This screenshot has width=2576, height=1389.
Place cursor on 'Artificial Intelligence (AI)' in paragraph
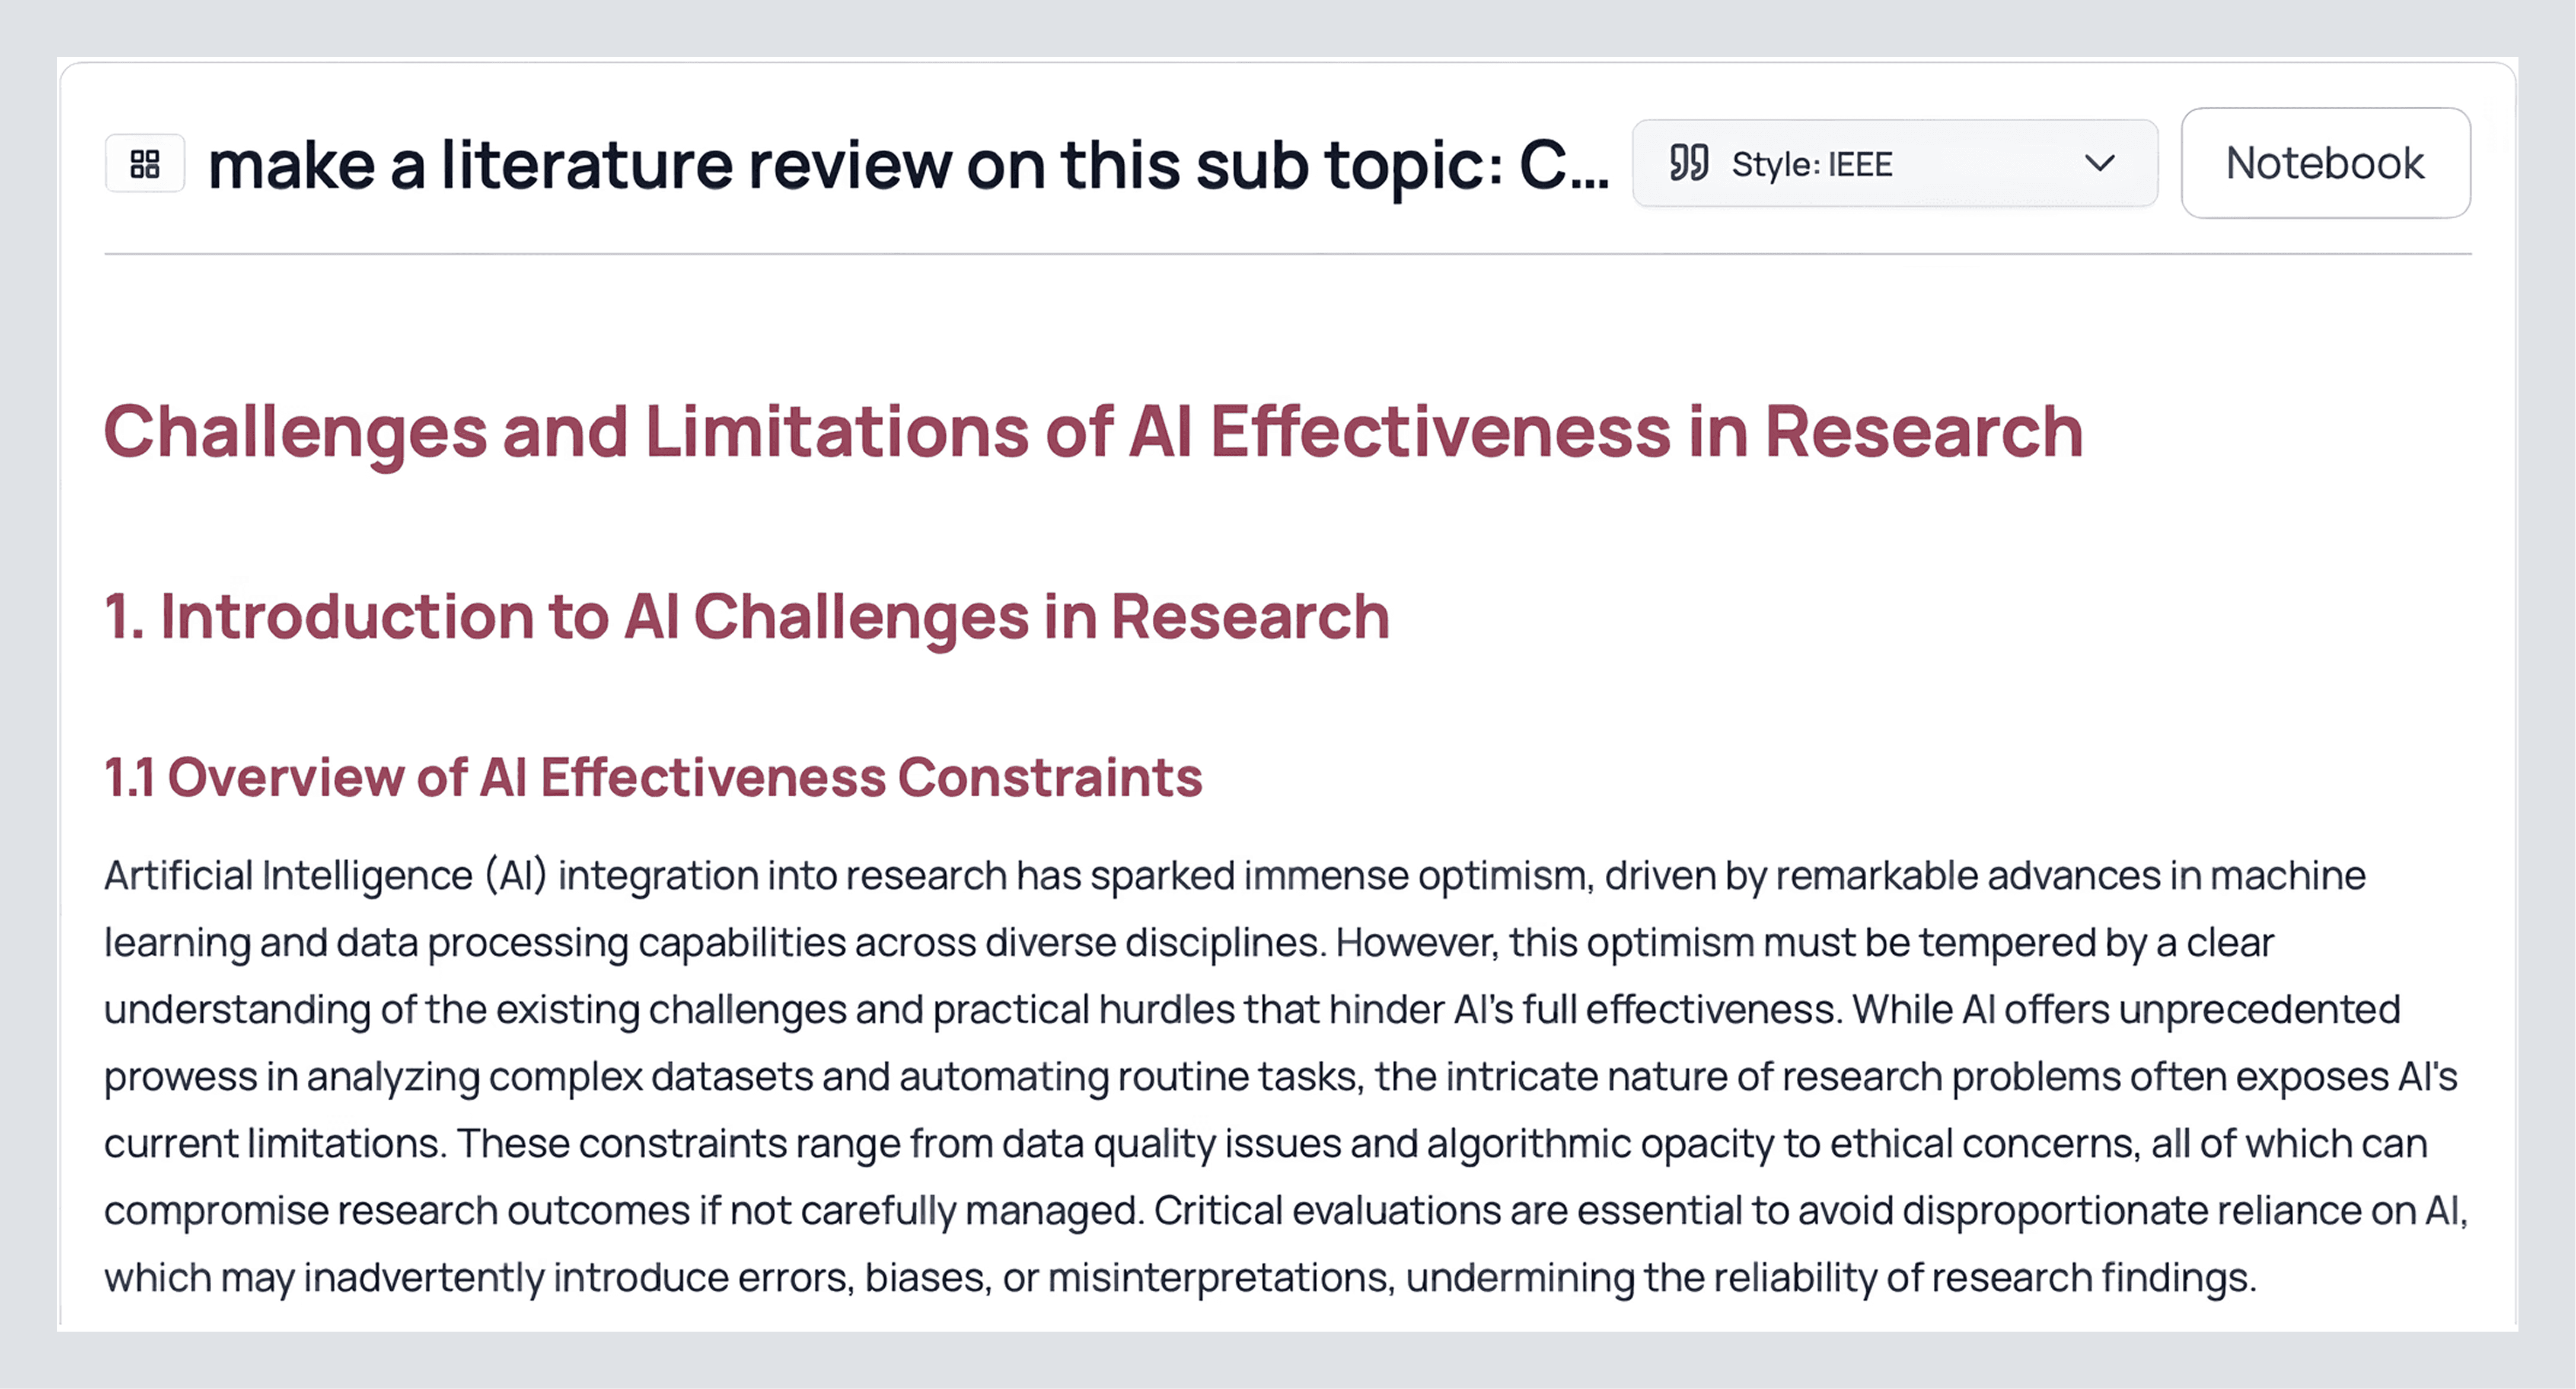[x=325, y=876]
